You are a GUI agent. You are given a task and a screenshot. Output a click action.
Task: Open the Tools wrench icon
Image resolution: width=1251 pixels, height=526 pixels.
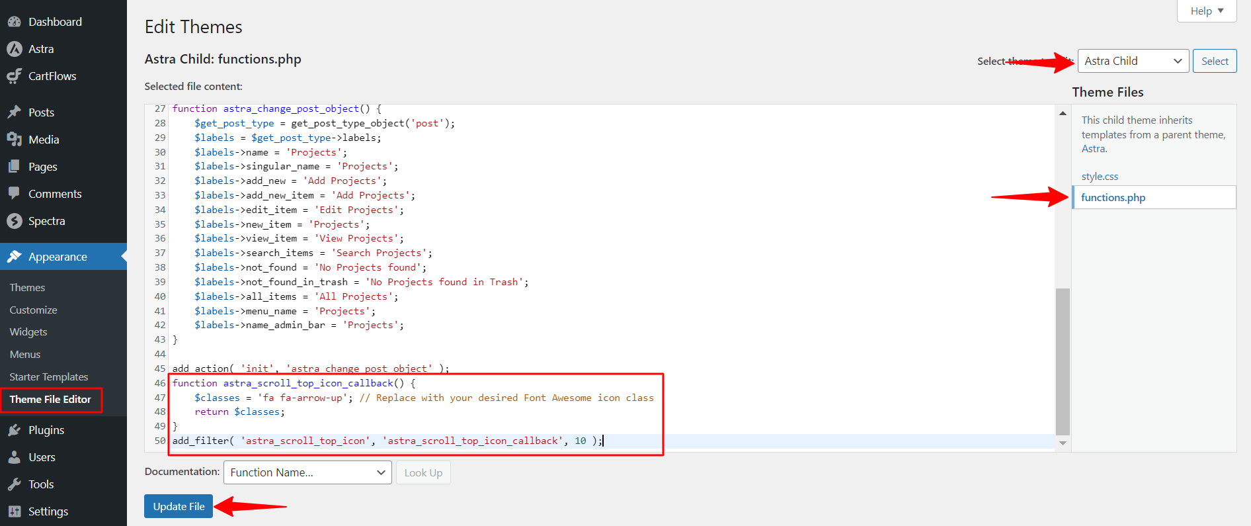[15, 484]
